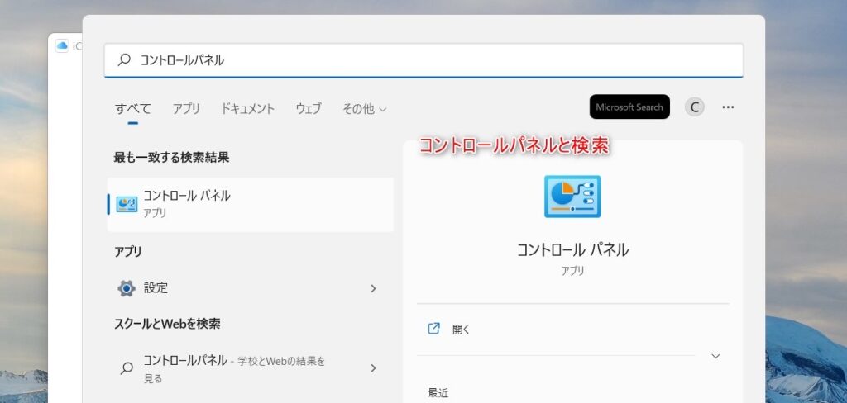The height and width of the screenshot is (403, 847).
Task: Select the 設定 app result text
Action: coord(156,288)
